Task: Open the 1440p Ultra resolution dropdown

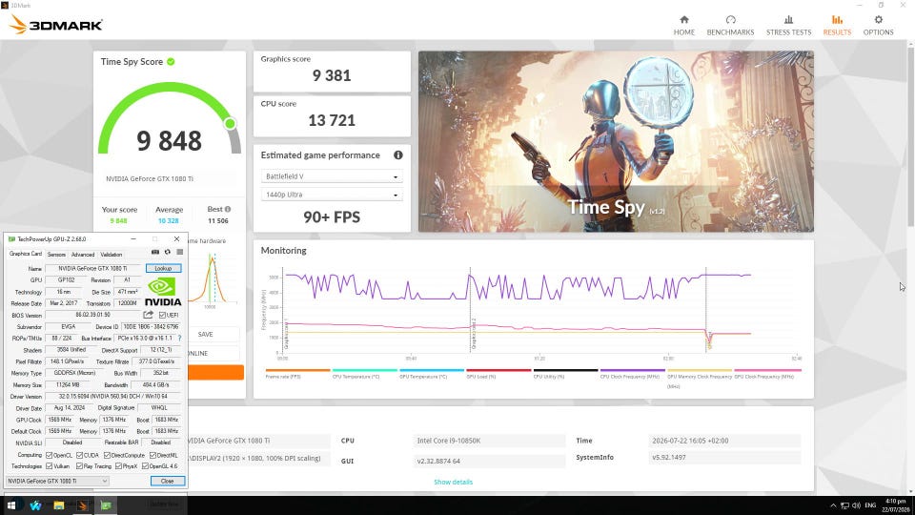Action: click(332, 195)
